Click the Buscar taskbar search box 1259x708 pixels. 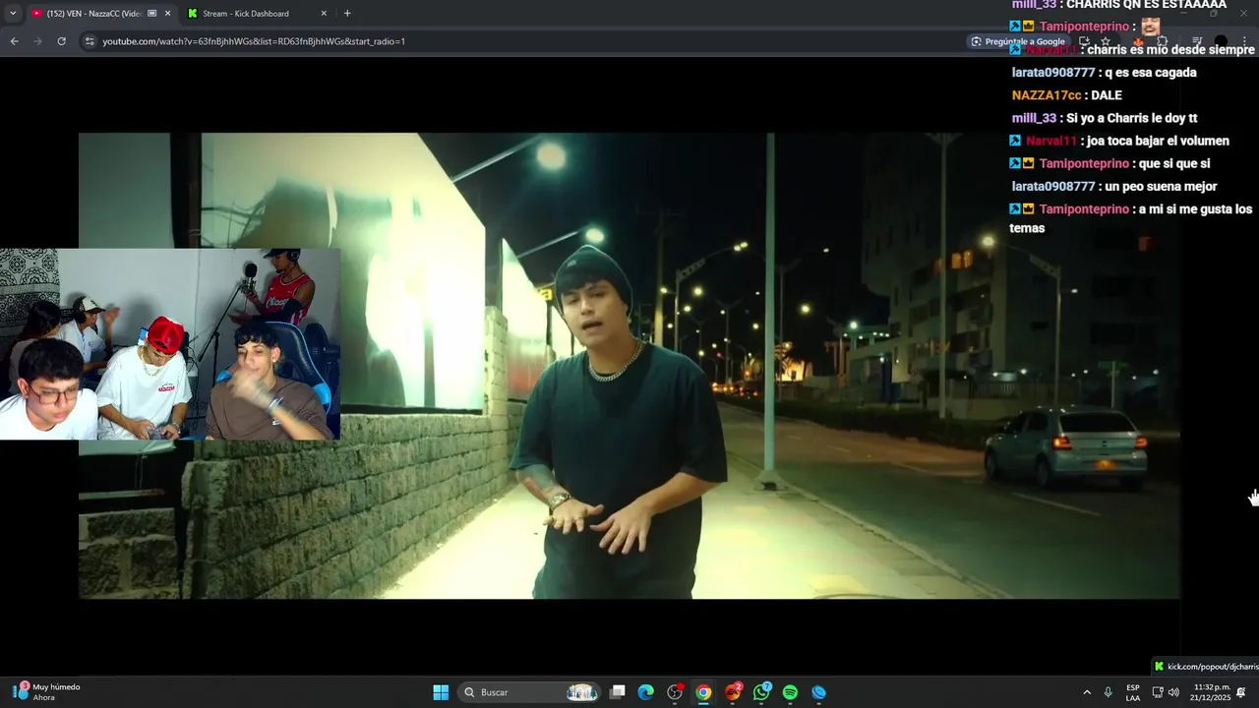click(x=531, y=692)
